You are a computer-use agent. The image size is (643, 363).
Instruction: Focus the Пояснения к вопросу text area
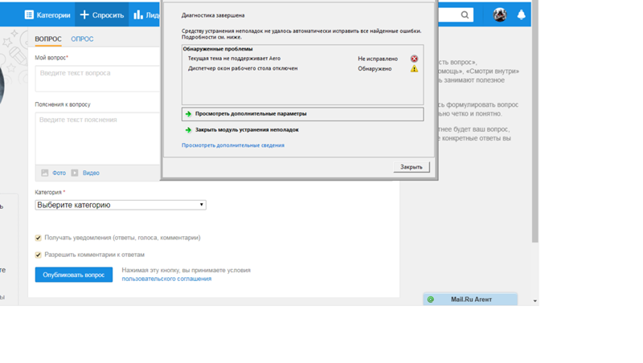pyautogui.click(x=97, y=138)
